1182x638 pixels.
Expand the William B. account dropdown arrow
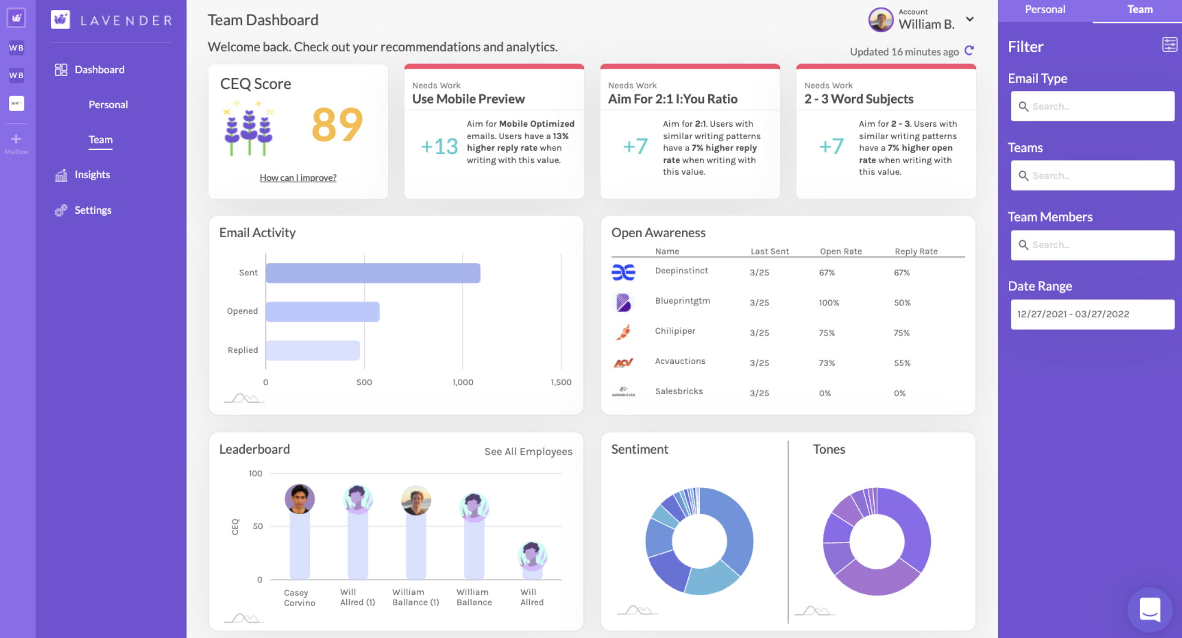[x=970, y=19]
